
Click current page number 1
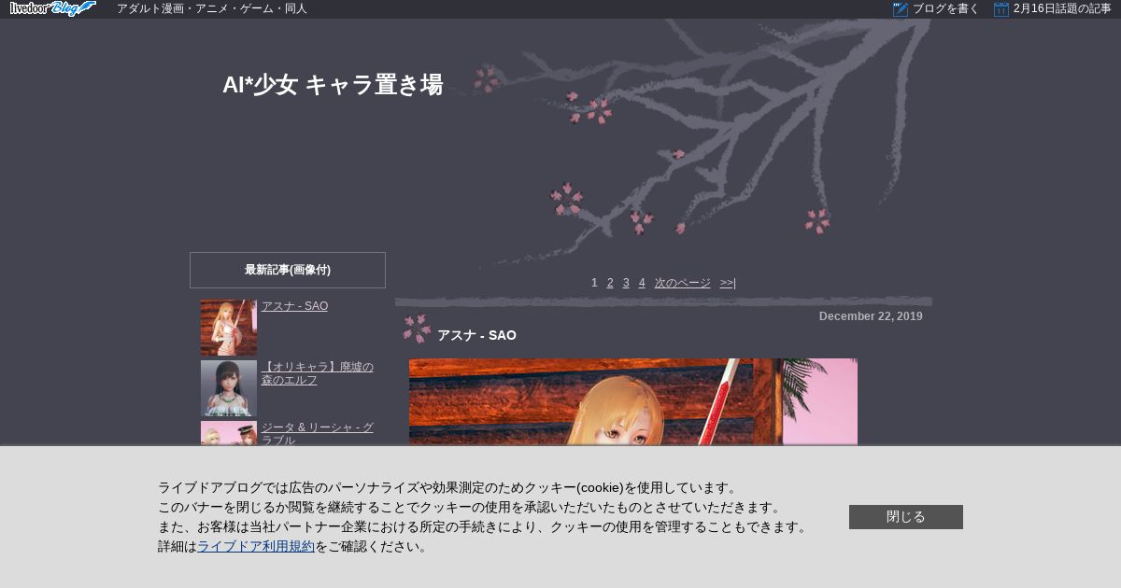[594, 283]
